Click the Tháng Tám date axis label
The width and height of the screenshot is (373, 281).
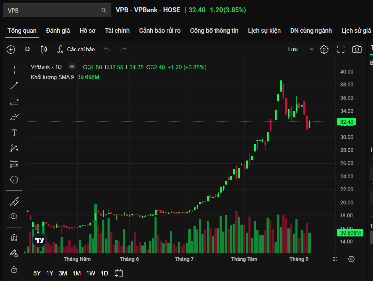[244, 259]
